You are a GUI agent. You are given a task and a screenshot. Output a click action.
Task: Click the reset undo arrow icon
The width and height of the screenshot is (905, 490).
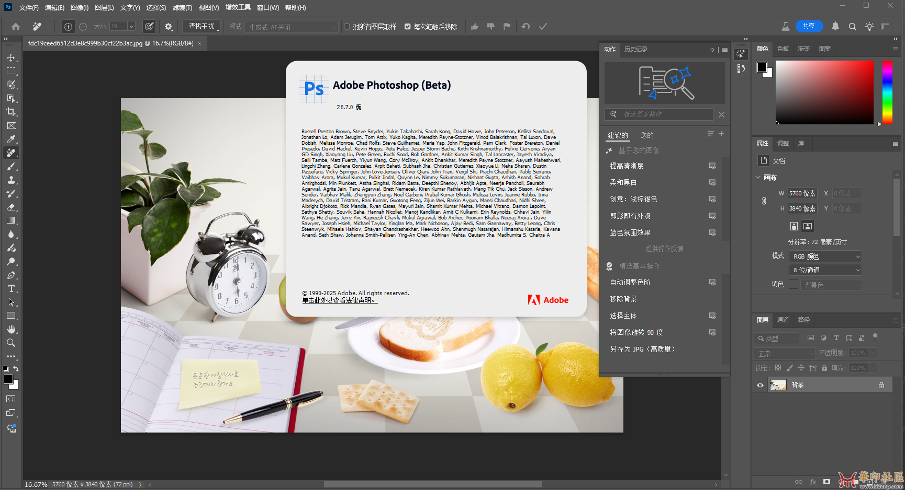pyautogui.click(x=526, y=26)
